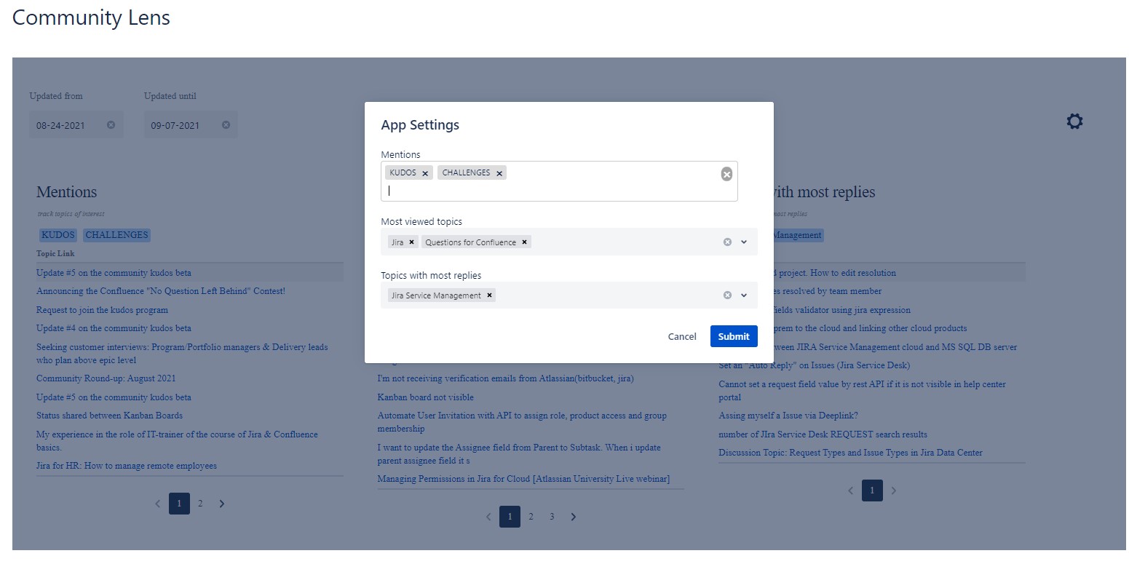Open 'Discussion Topic: Request Types and Issue Types'

click(850, 453)
